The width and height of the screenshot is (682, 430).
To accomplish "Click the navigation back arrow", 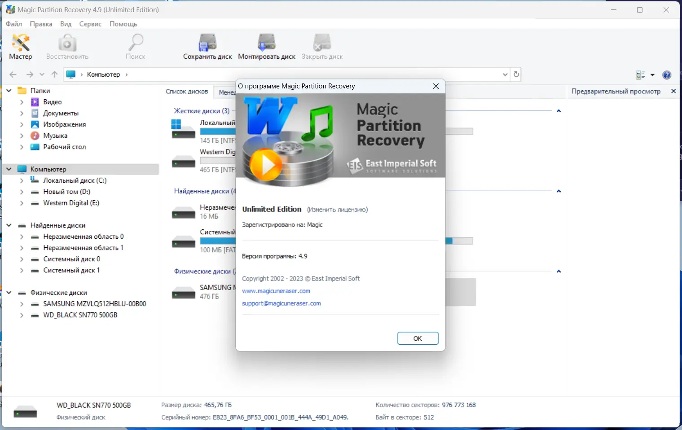I will (13, 74).
